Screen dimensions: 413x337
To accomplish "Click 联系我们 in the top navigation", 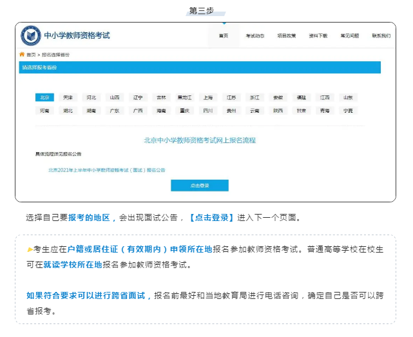I will click(381, 35).
